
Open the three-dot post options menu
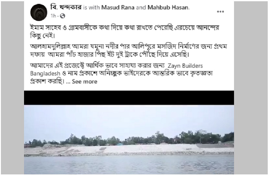220,12
